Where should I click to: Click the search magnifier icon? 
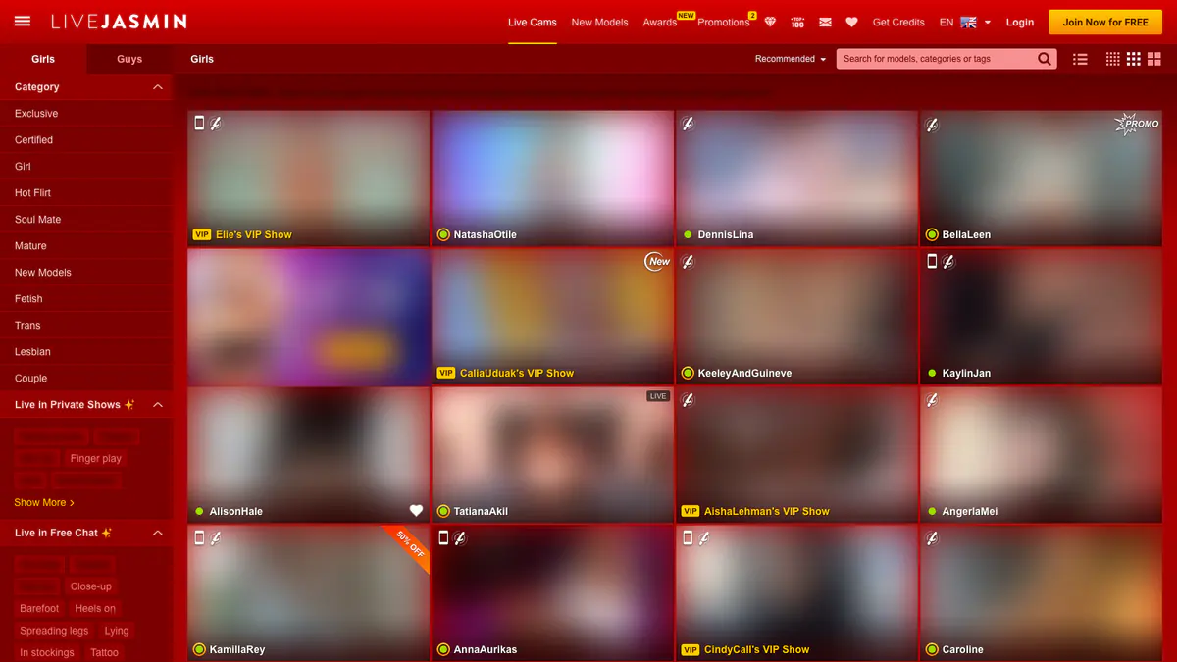tap(1045, 59)
